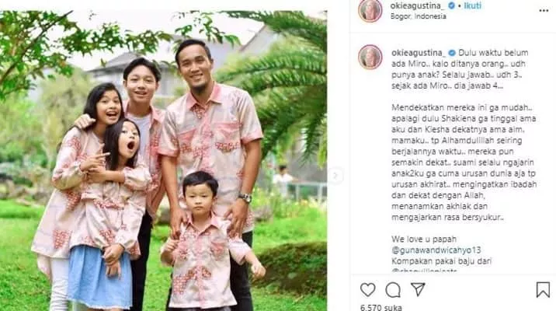Go to the next photo with the carousel arrow
556x311 pixels.
click(x=335, y=176)
